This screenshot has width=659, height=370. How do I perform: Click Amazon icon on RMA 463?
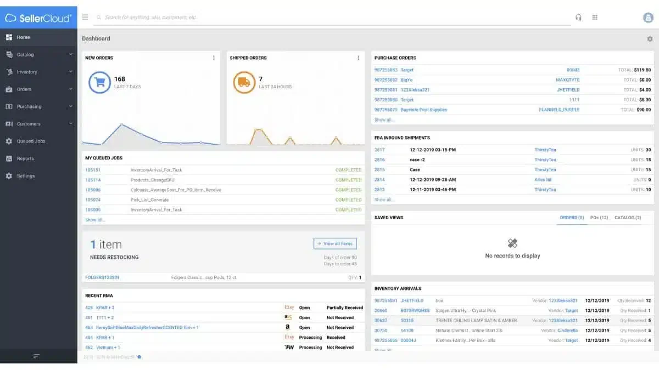[288, 327]
